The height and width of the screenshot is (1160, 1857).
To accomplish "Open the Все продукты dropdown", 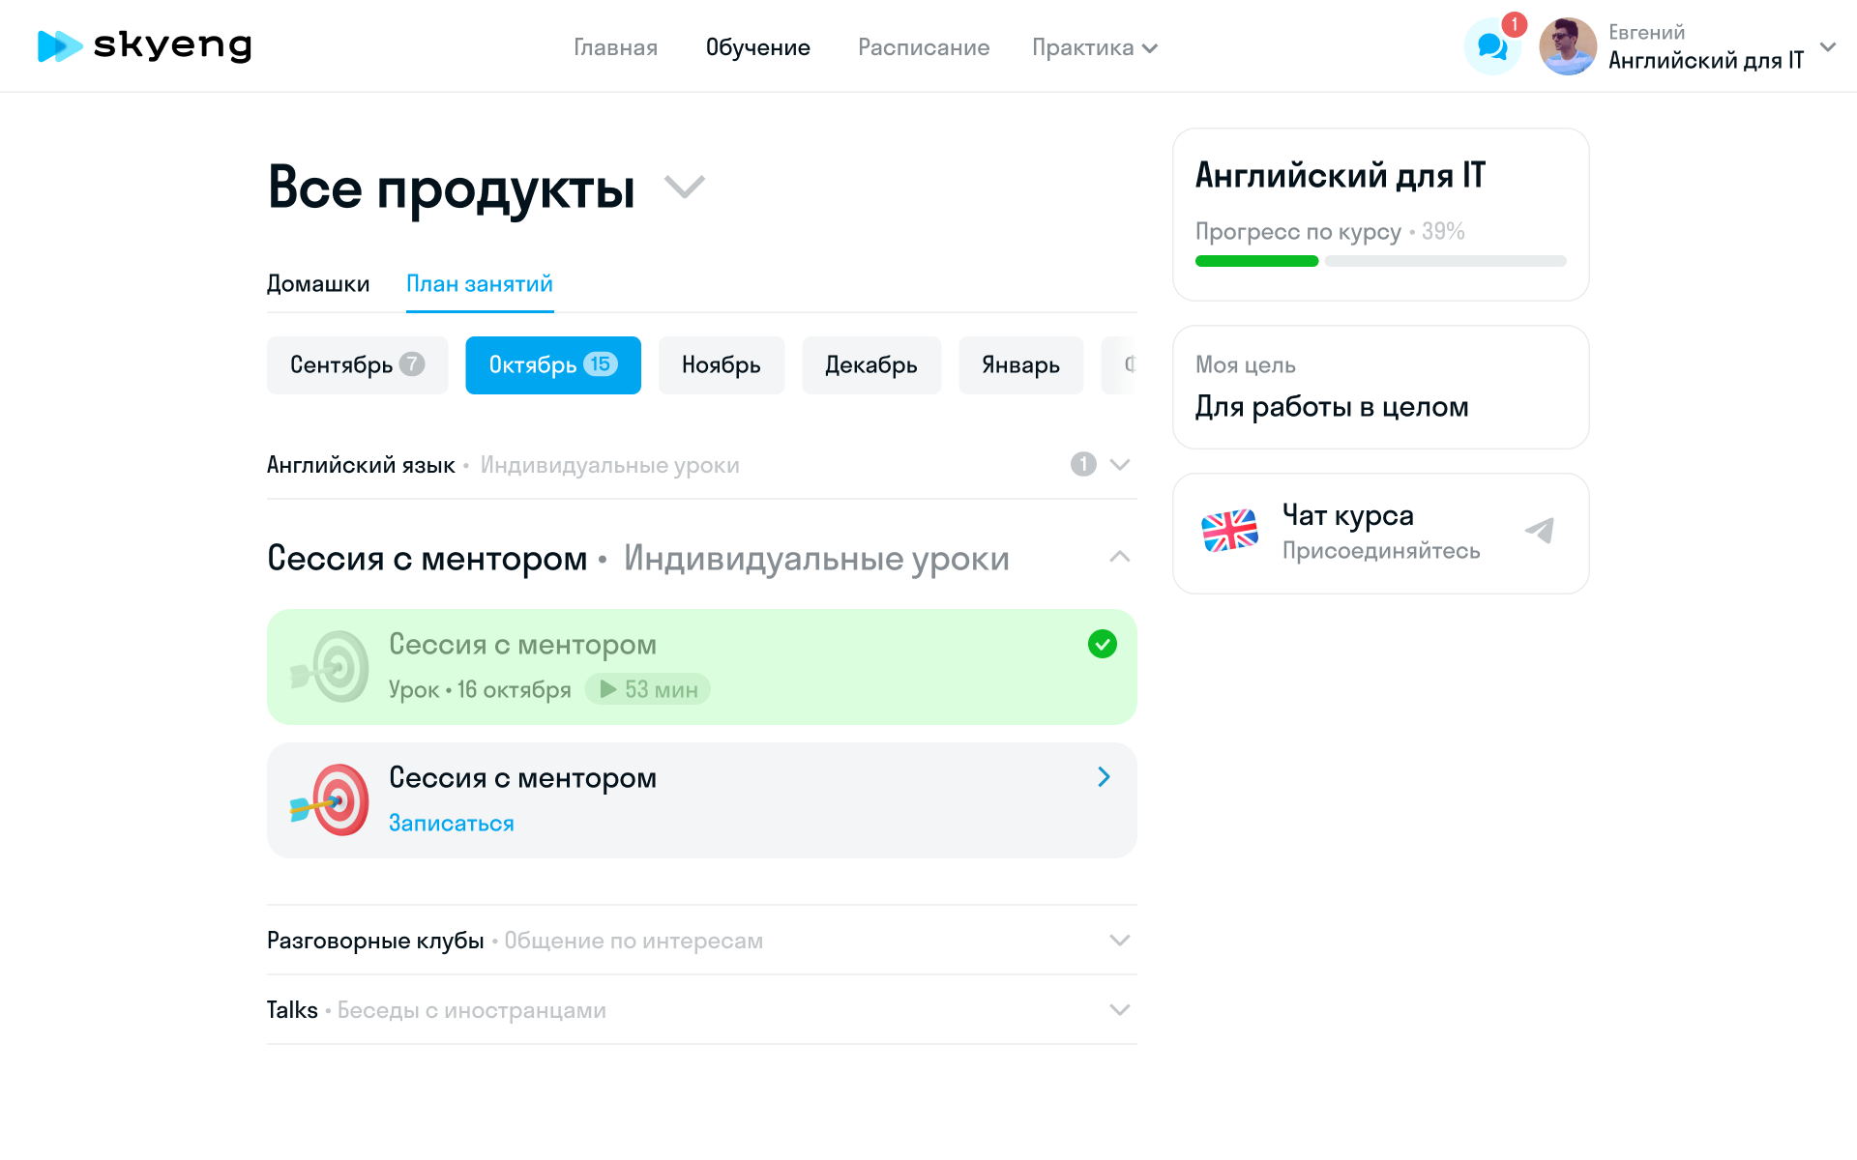I will coord(686,188).
